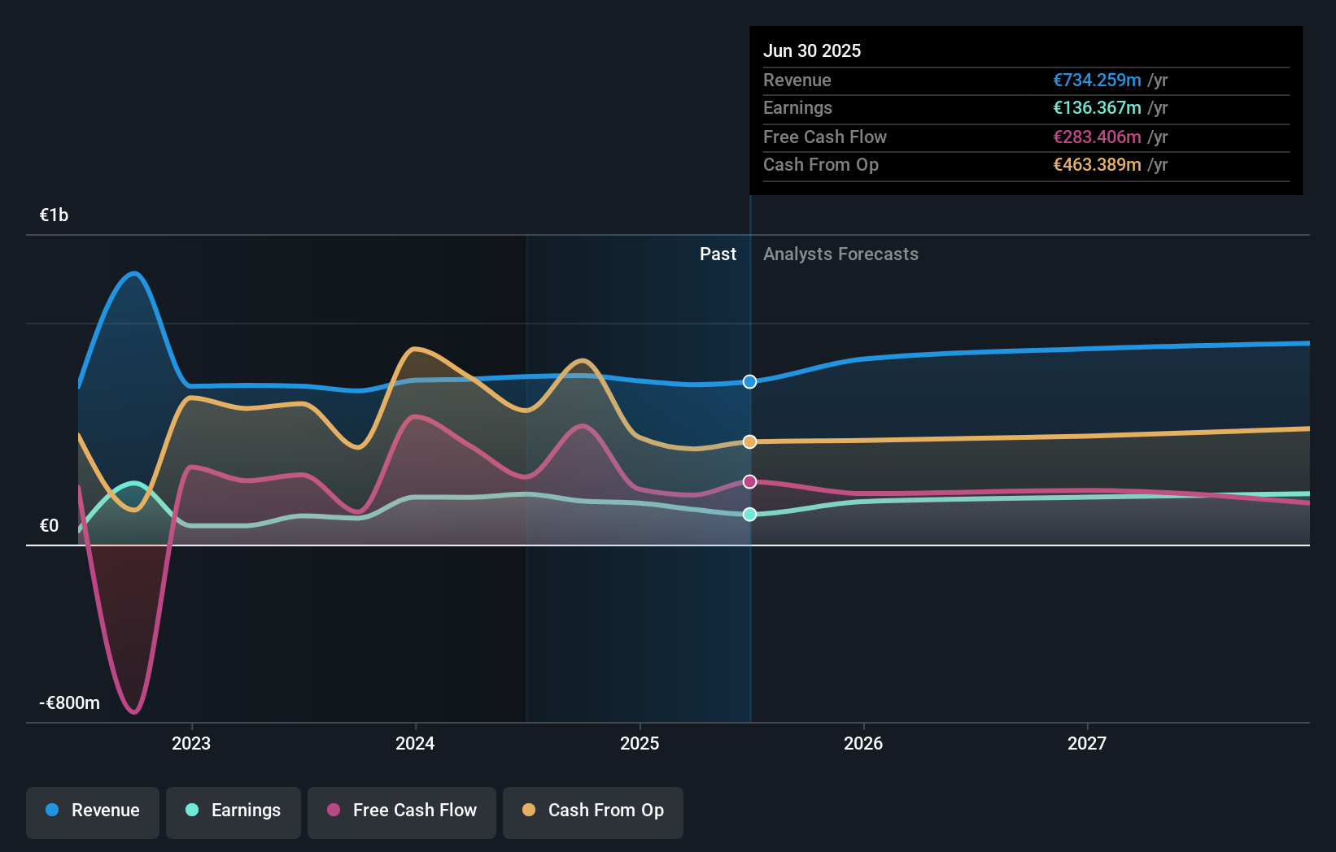The width and height of the screenshot is (1336, 852).
Task: Click the Jun 30 2025 tooltip header
Action: coord(812,50)
